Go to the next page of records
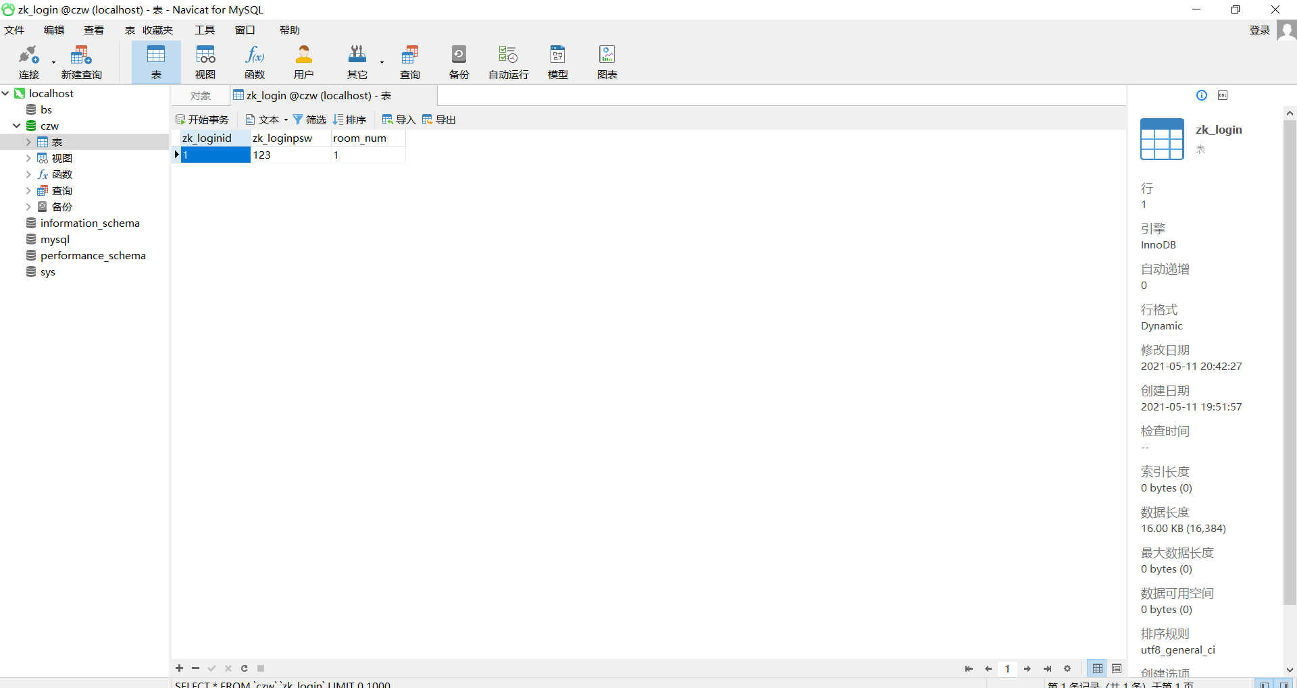 1027,668
